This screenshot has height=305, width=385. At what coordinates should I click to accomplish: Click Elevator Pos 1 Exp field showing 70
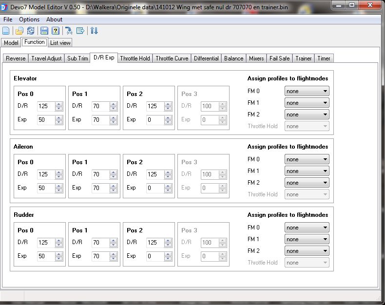tap(101, 120)
